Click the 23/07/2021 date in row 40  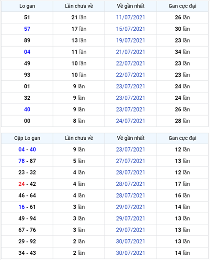coord(130,109)
